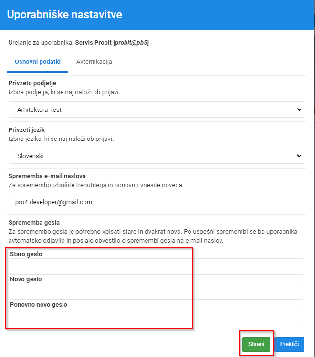Image resolution: width=315 pixels, height=357 pixels.
Task: Click the chevron arrow of the Arhitektura_test selector
Action: click(x=299, y=109)
